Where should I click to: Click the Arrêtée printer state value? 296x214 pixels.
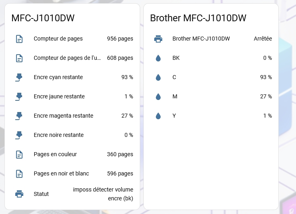pos(263,39)
